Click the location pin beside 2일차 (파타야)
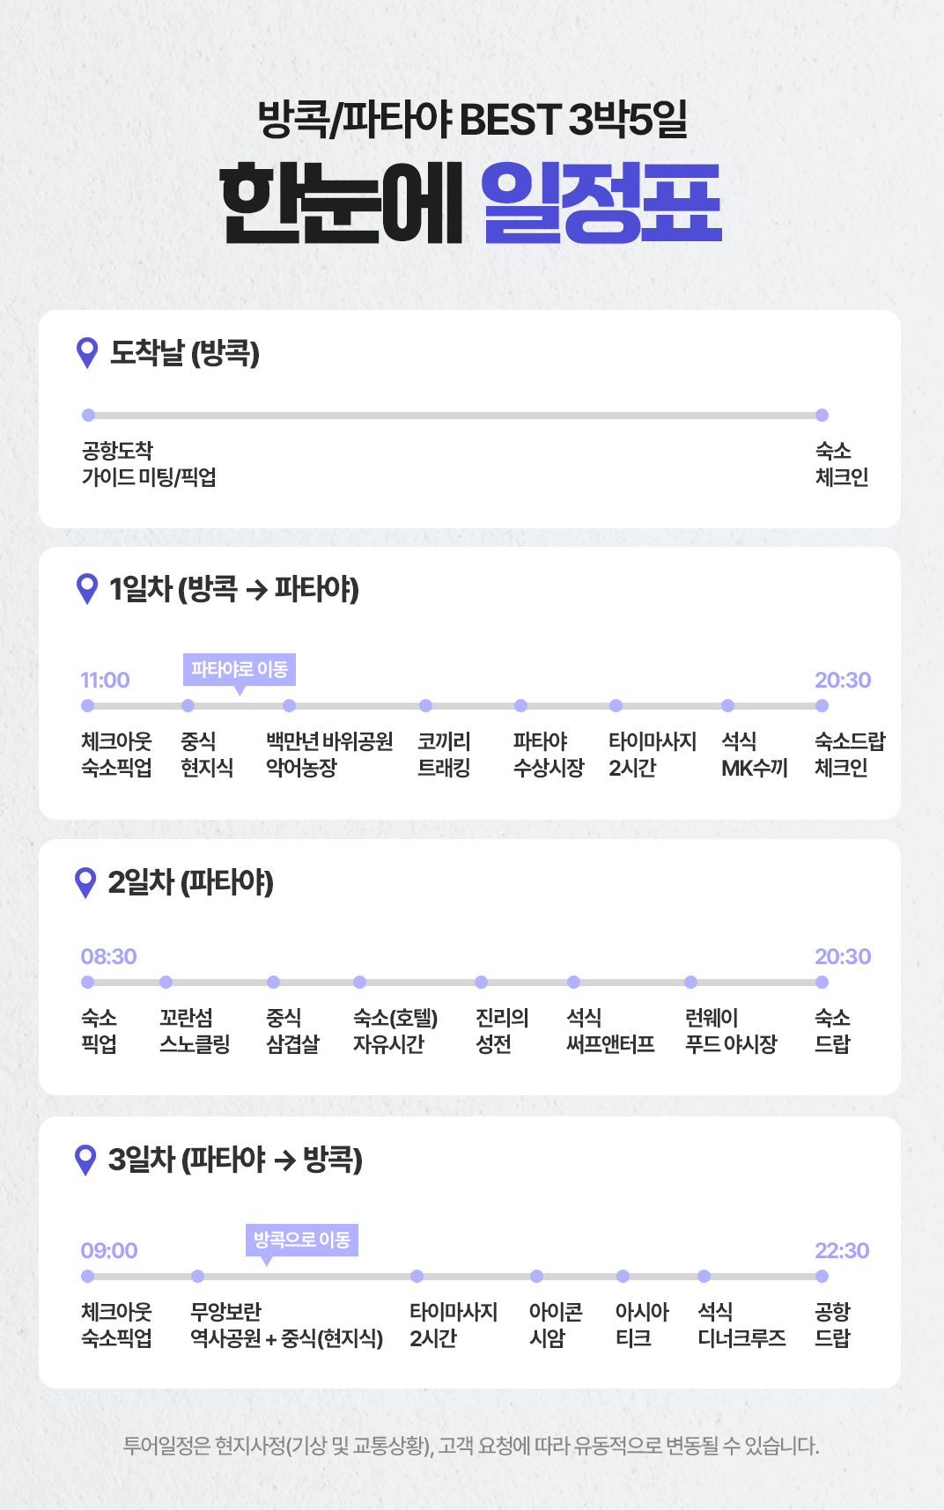944x1510 pixels. (x=85, y=882)
